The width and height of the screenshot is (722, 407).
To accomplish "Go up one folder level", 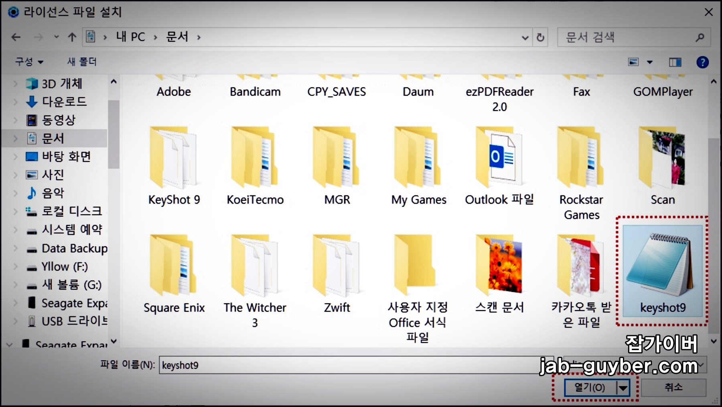I will tap(72, 37).
